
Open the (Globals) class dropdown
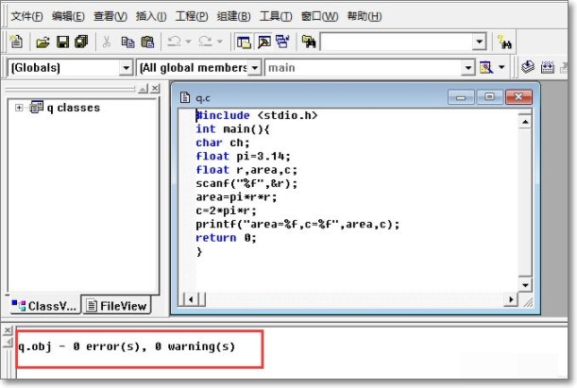[127, 68]
